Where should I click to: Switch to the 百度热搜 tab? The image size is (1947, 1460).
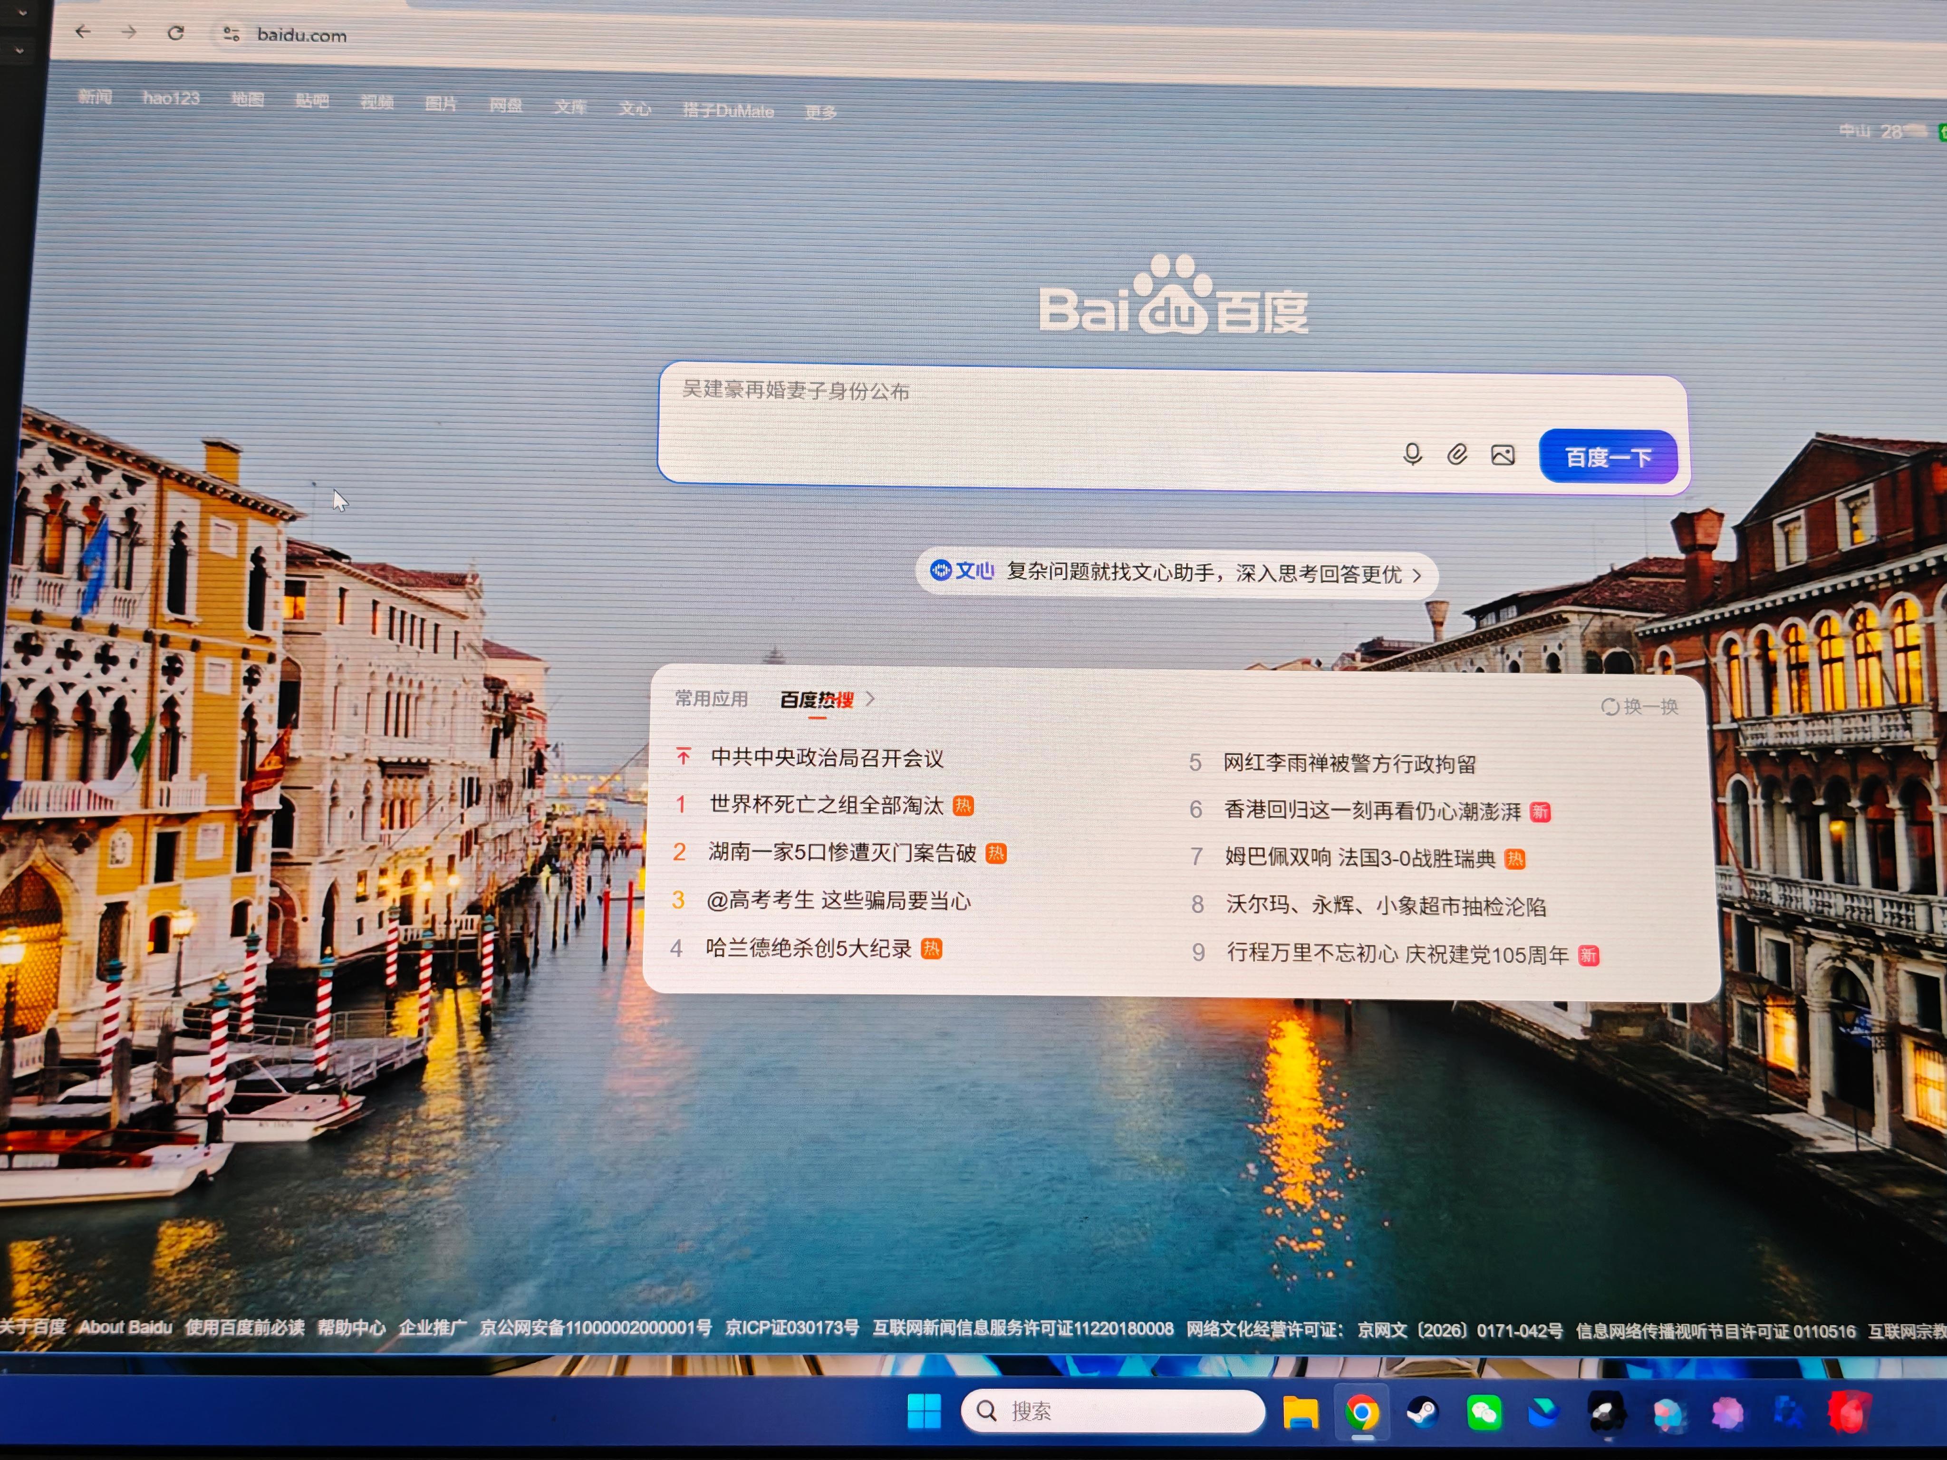click(x=817, y=700)
